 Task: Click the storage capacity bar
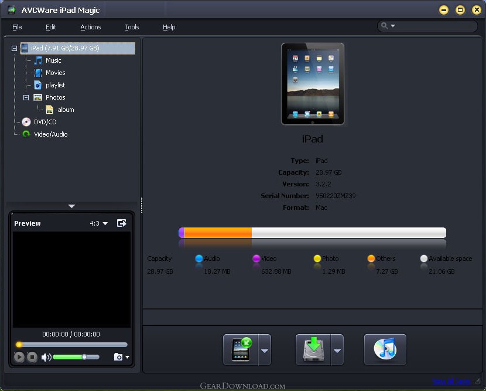point(312,233)
